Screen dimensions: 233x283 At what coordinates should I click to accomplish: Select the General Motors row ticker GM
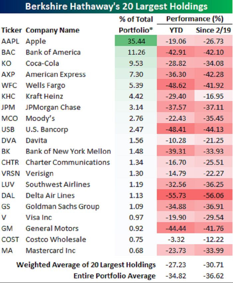[7, 228]
